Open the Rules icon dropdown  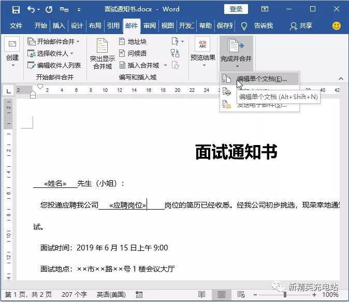(x=178, y=41)
